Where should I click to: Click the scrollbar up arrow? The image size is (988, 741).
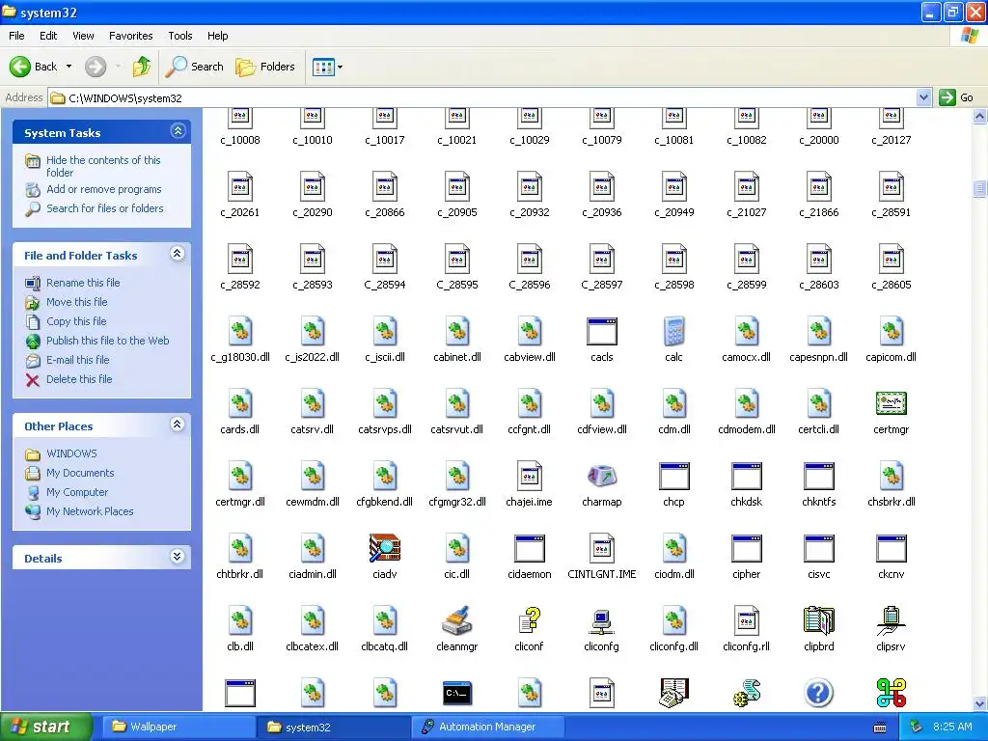(x=980, y=117)
